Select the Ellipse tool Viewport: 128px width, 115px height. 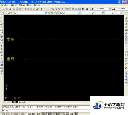2,46
